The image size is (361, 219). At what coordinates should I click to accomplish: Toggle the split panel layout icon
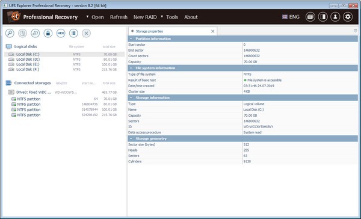322,17
